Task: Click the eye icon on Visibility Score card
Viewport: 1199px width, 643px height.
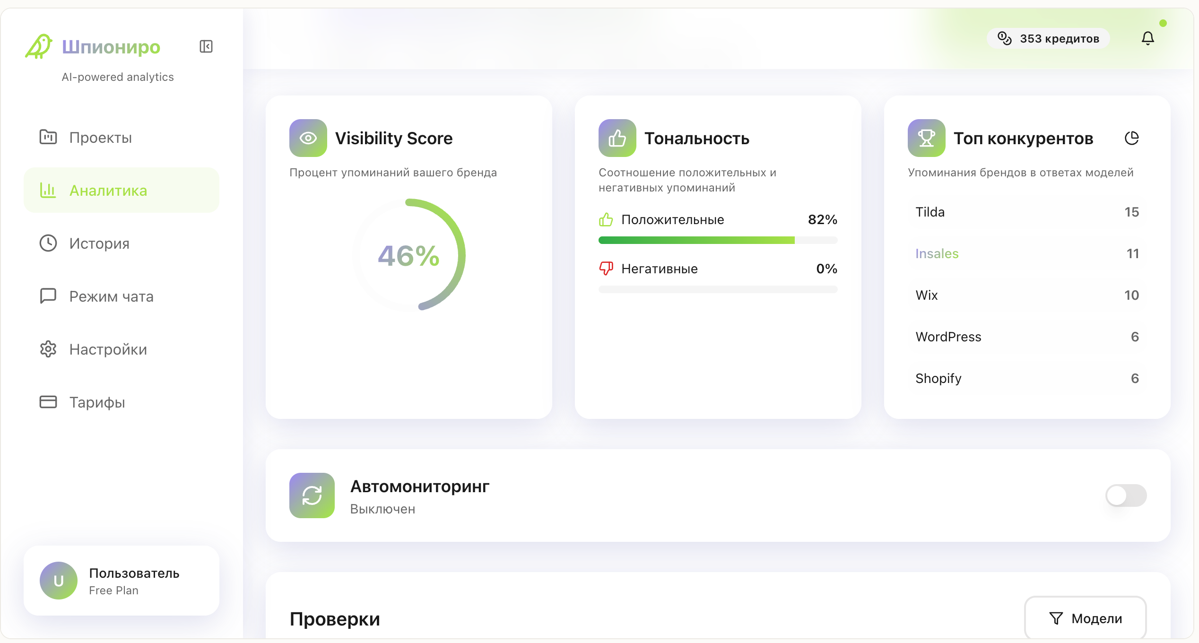Action: click(308, 138)
